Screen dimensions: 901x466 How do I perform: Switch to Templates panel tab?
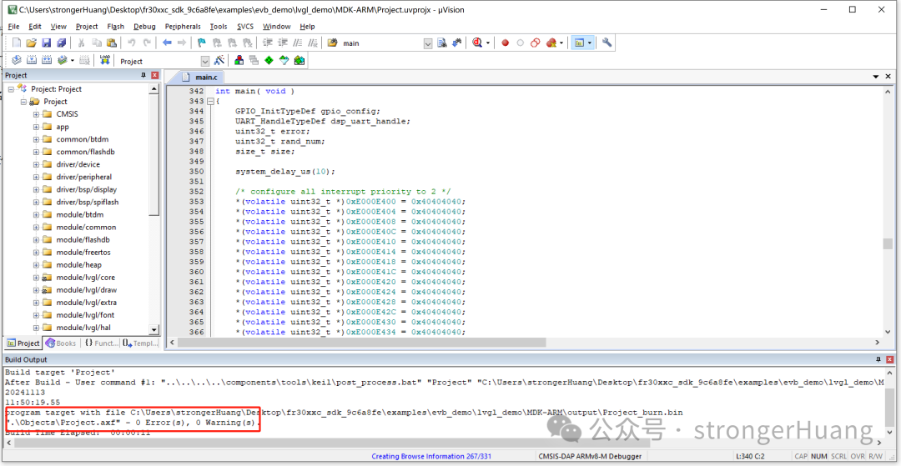point(139,343)
